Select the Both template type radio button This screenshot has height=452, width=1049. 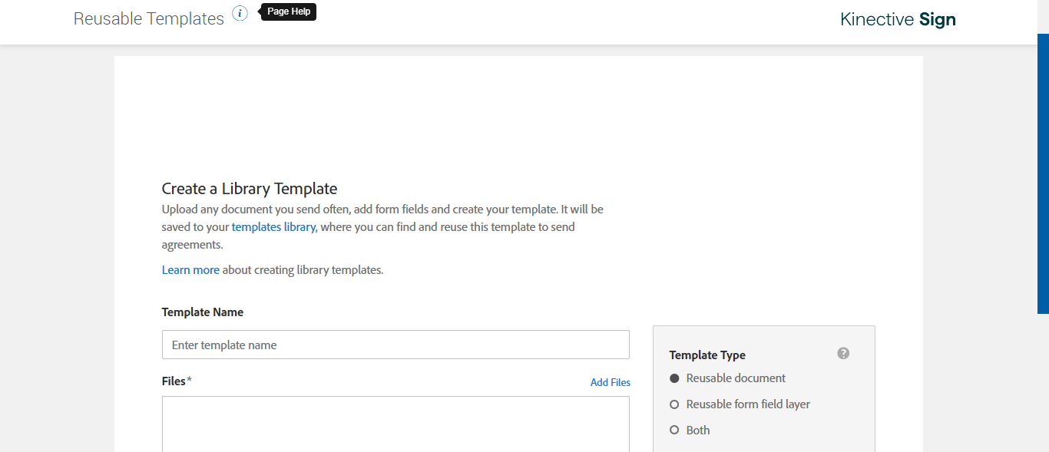(x=675, y=431)
